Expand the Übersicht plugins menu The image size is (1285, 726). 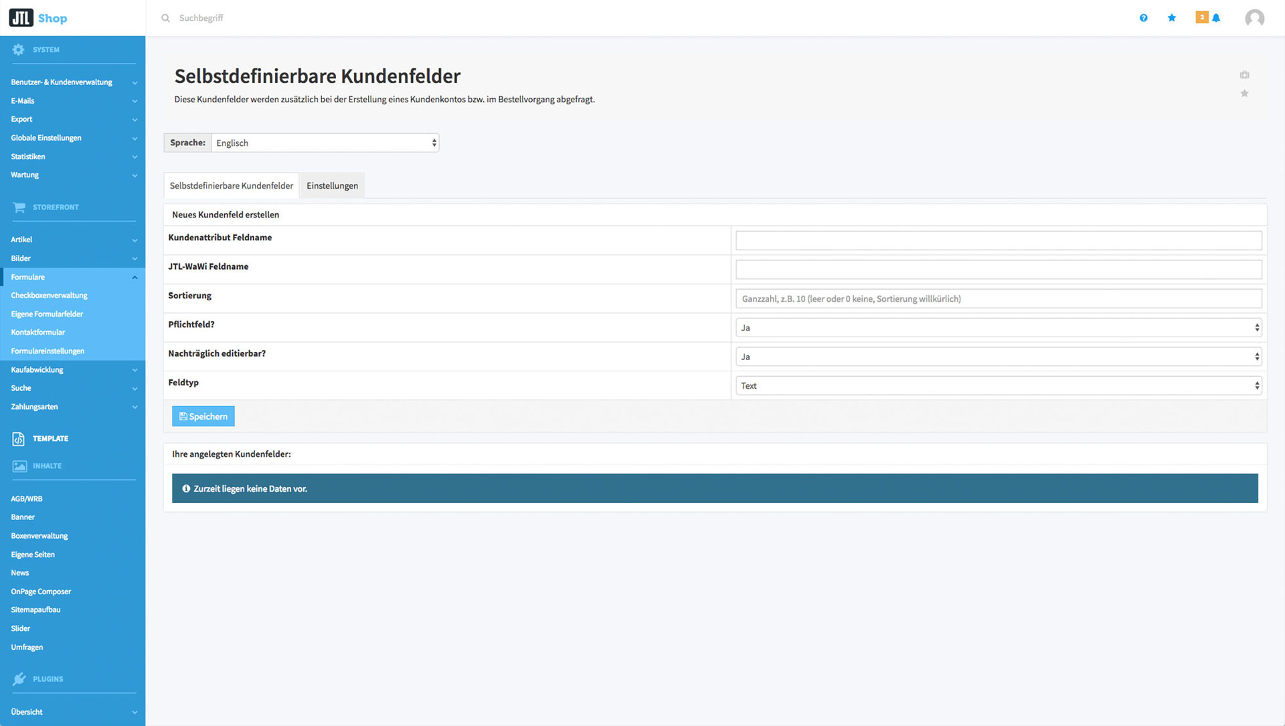tap(72, 712)
